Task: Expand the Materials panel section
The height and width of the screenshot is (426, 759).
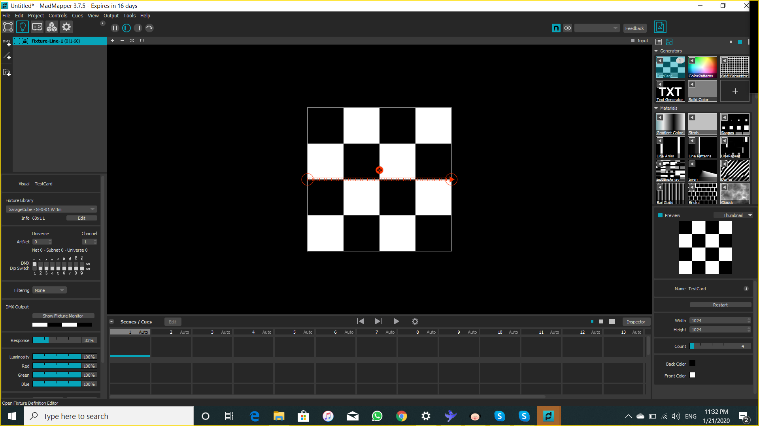Action: pyautogui.click(x=657, y=108)
